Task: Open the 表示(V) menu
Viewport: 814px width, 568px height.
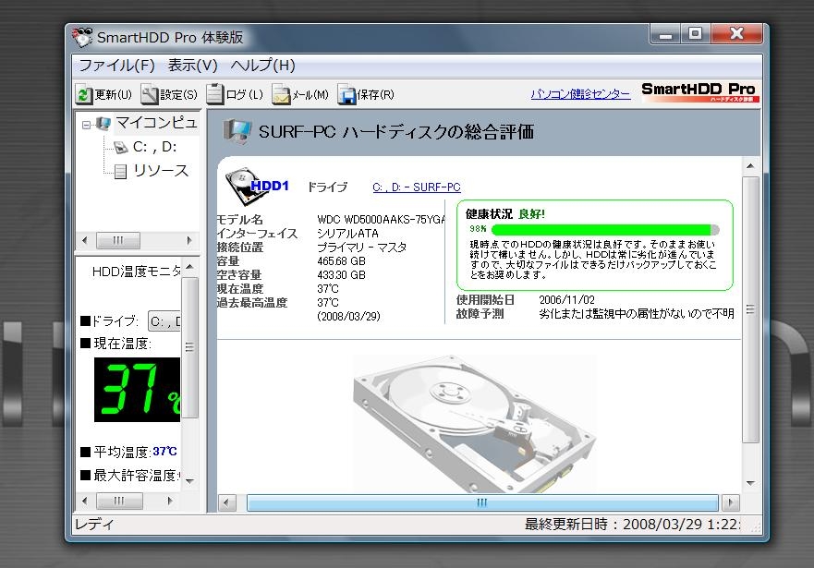Action: (x=192, y=66)
